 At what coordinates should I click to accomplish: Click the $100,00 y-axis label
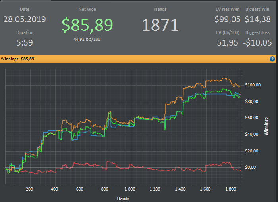253,85
